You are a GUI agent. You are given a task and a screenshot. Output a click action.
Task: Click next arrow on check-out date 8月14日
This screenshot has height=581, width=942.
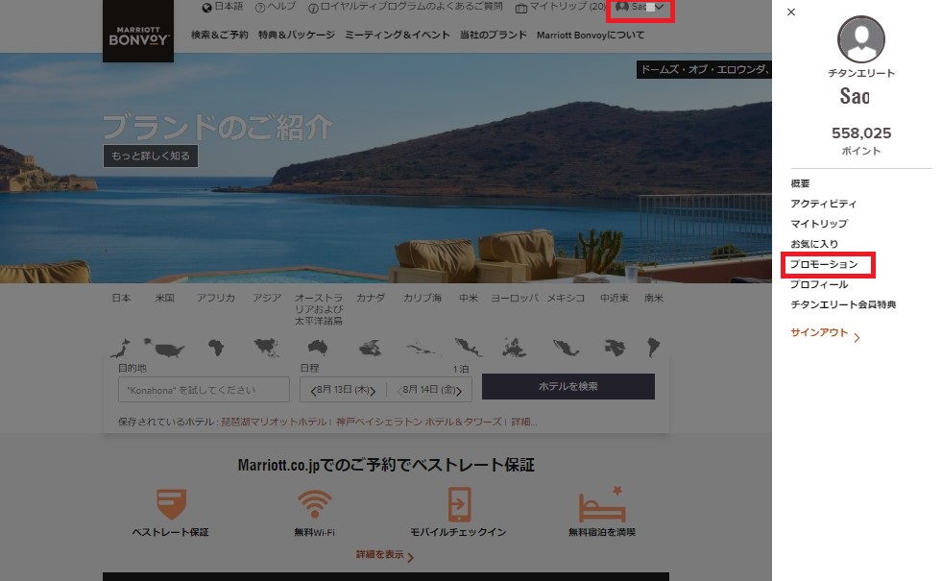coord(459,391)
